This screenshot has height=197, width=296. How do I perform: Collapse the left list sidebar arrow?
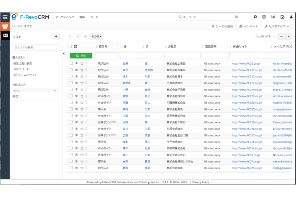click(x=64, y=54)
